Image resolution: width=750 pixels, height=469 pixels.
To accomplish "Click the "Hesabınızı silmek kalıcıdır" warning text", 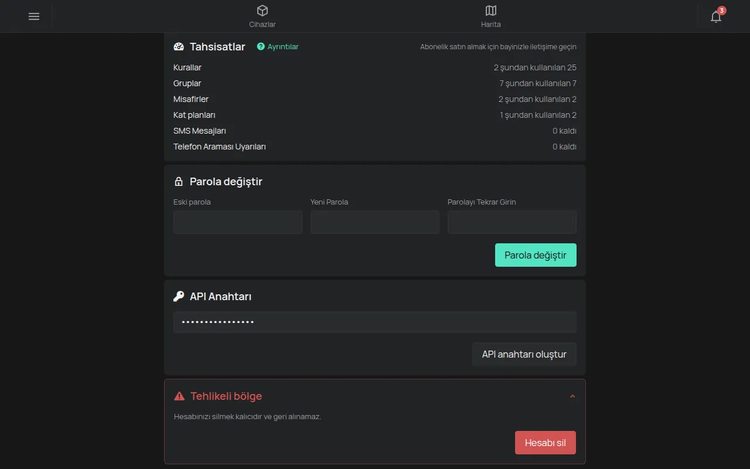I will [x=248, y=417].
